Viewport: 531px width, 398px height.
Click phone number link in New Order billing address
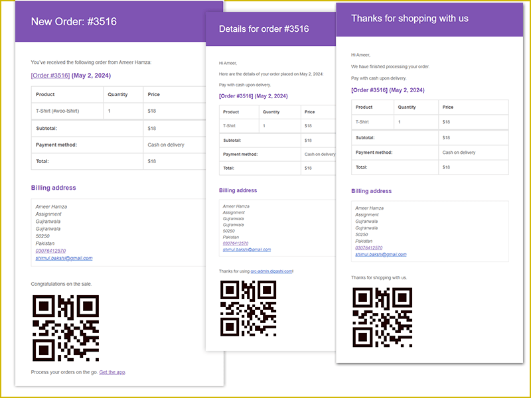50,251
